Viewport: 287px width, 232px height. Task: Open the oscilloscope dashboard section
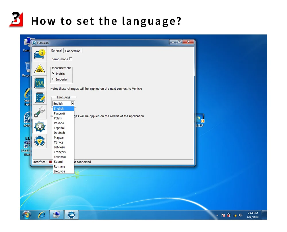(x=40, y=83)
